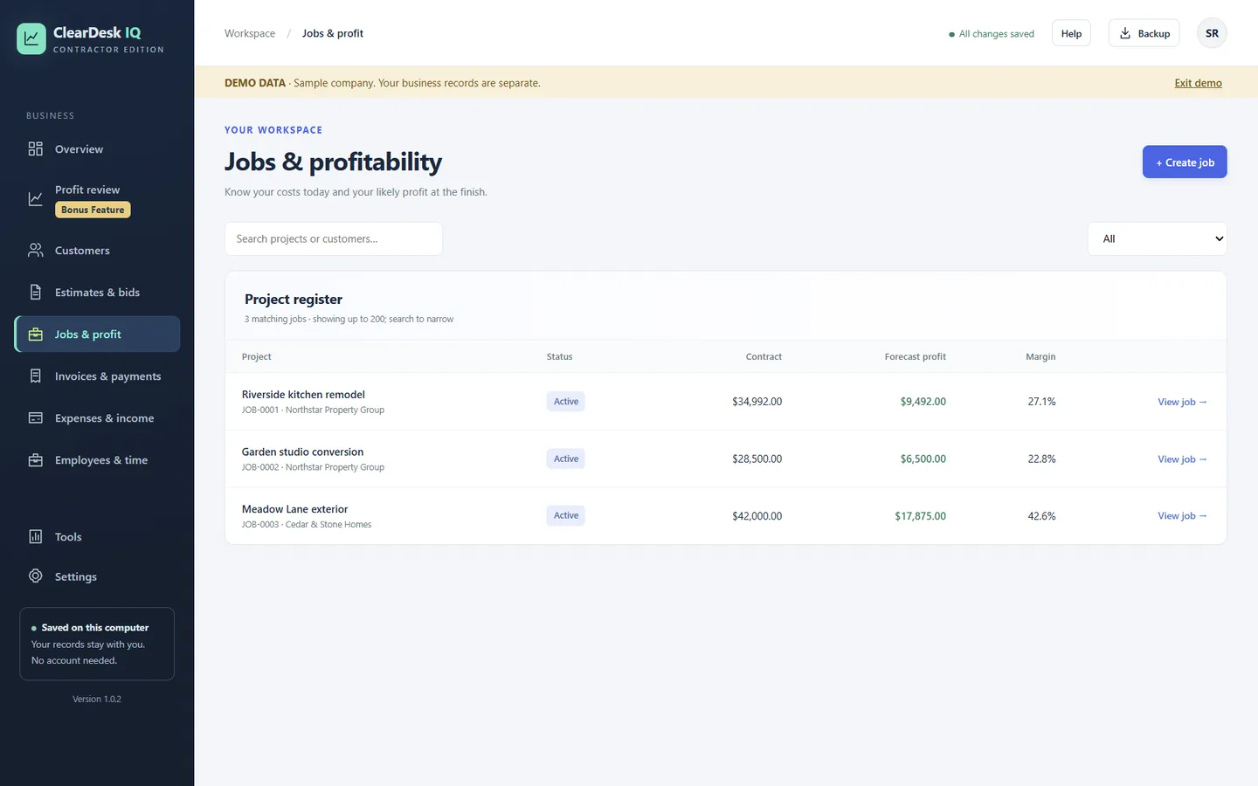This screenshot has width=1258, height=786.
Task: Click the Meadow Lane exterior project name
Action: pos(294,509)
